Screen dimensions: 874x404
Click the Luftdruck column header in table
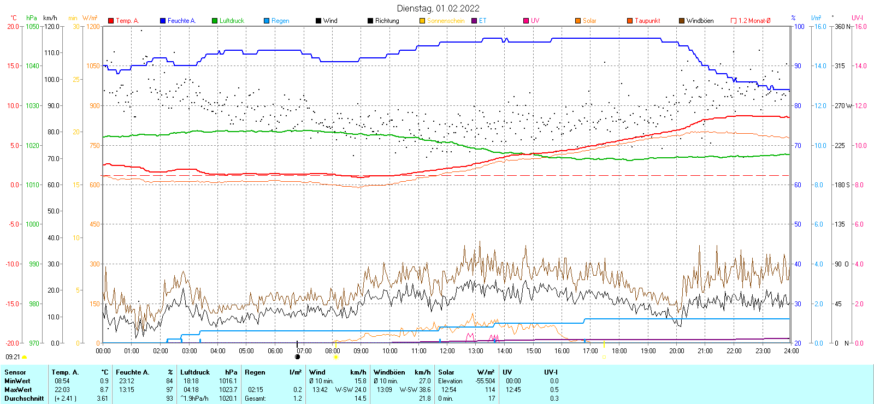(195, 372)
